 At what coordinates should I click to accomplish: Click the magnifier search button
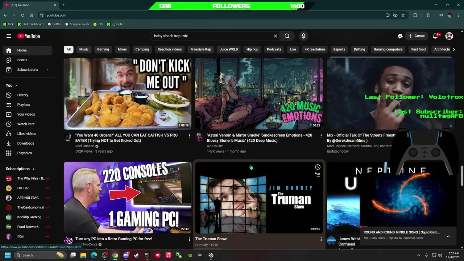tap(287, 36)
